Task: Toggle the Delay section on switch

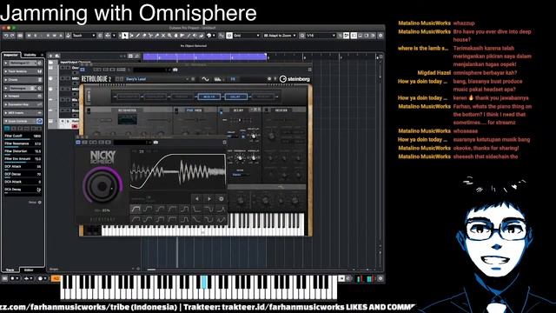Action: pyautogui.click(x=221, y=110)
